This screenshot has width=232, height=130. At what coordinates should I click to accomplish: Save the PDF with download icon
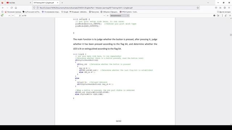pos(218,16)
